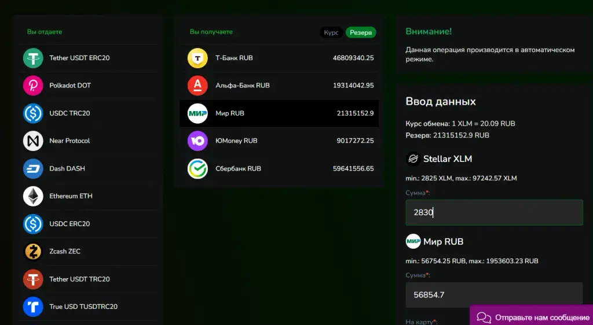This screenshot has width=593, height=325.
Task: Click the Ввод данных heading
Action: point(441,102)
